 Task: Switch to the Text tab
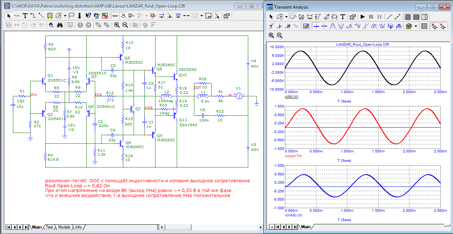tap(49, 227)
